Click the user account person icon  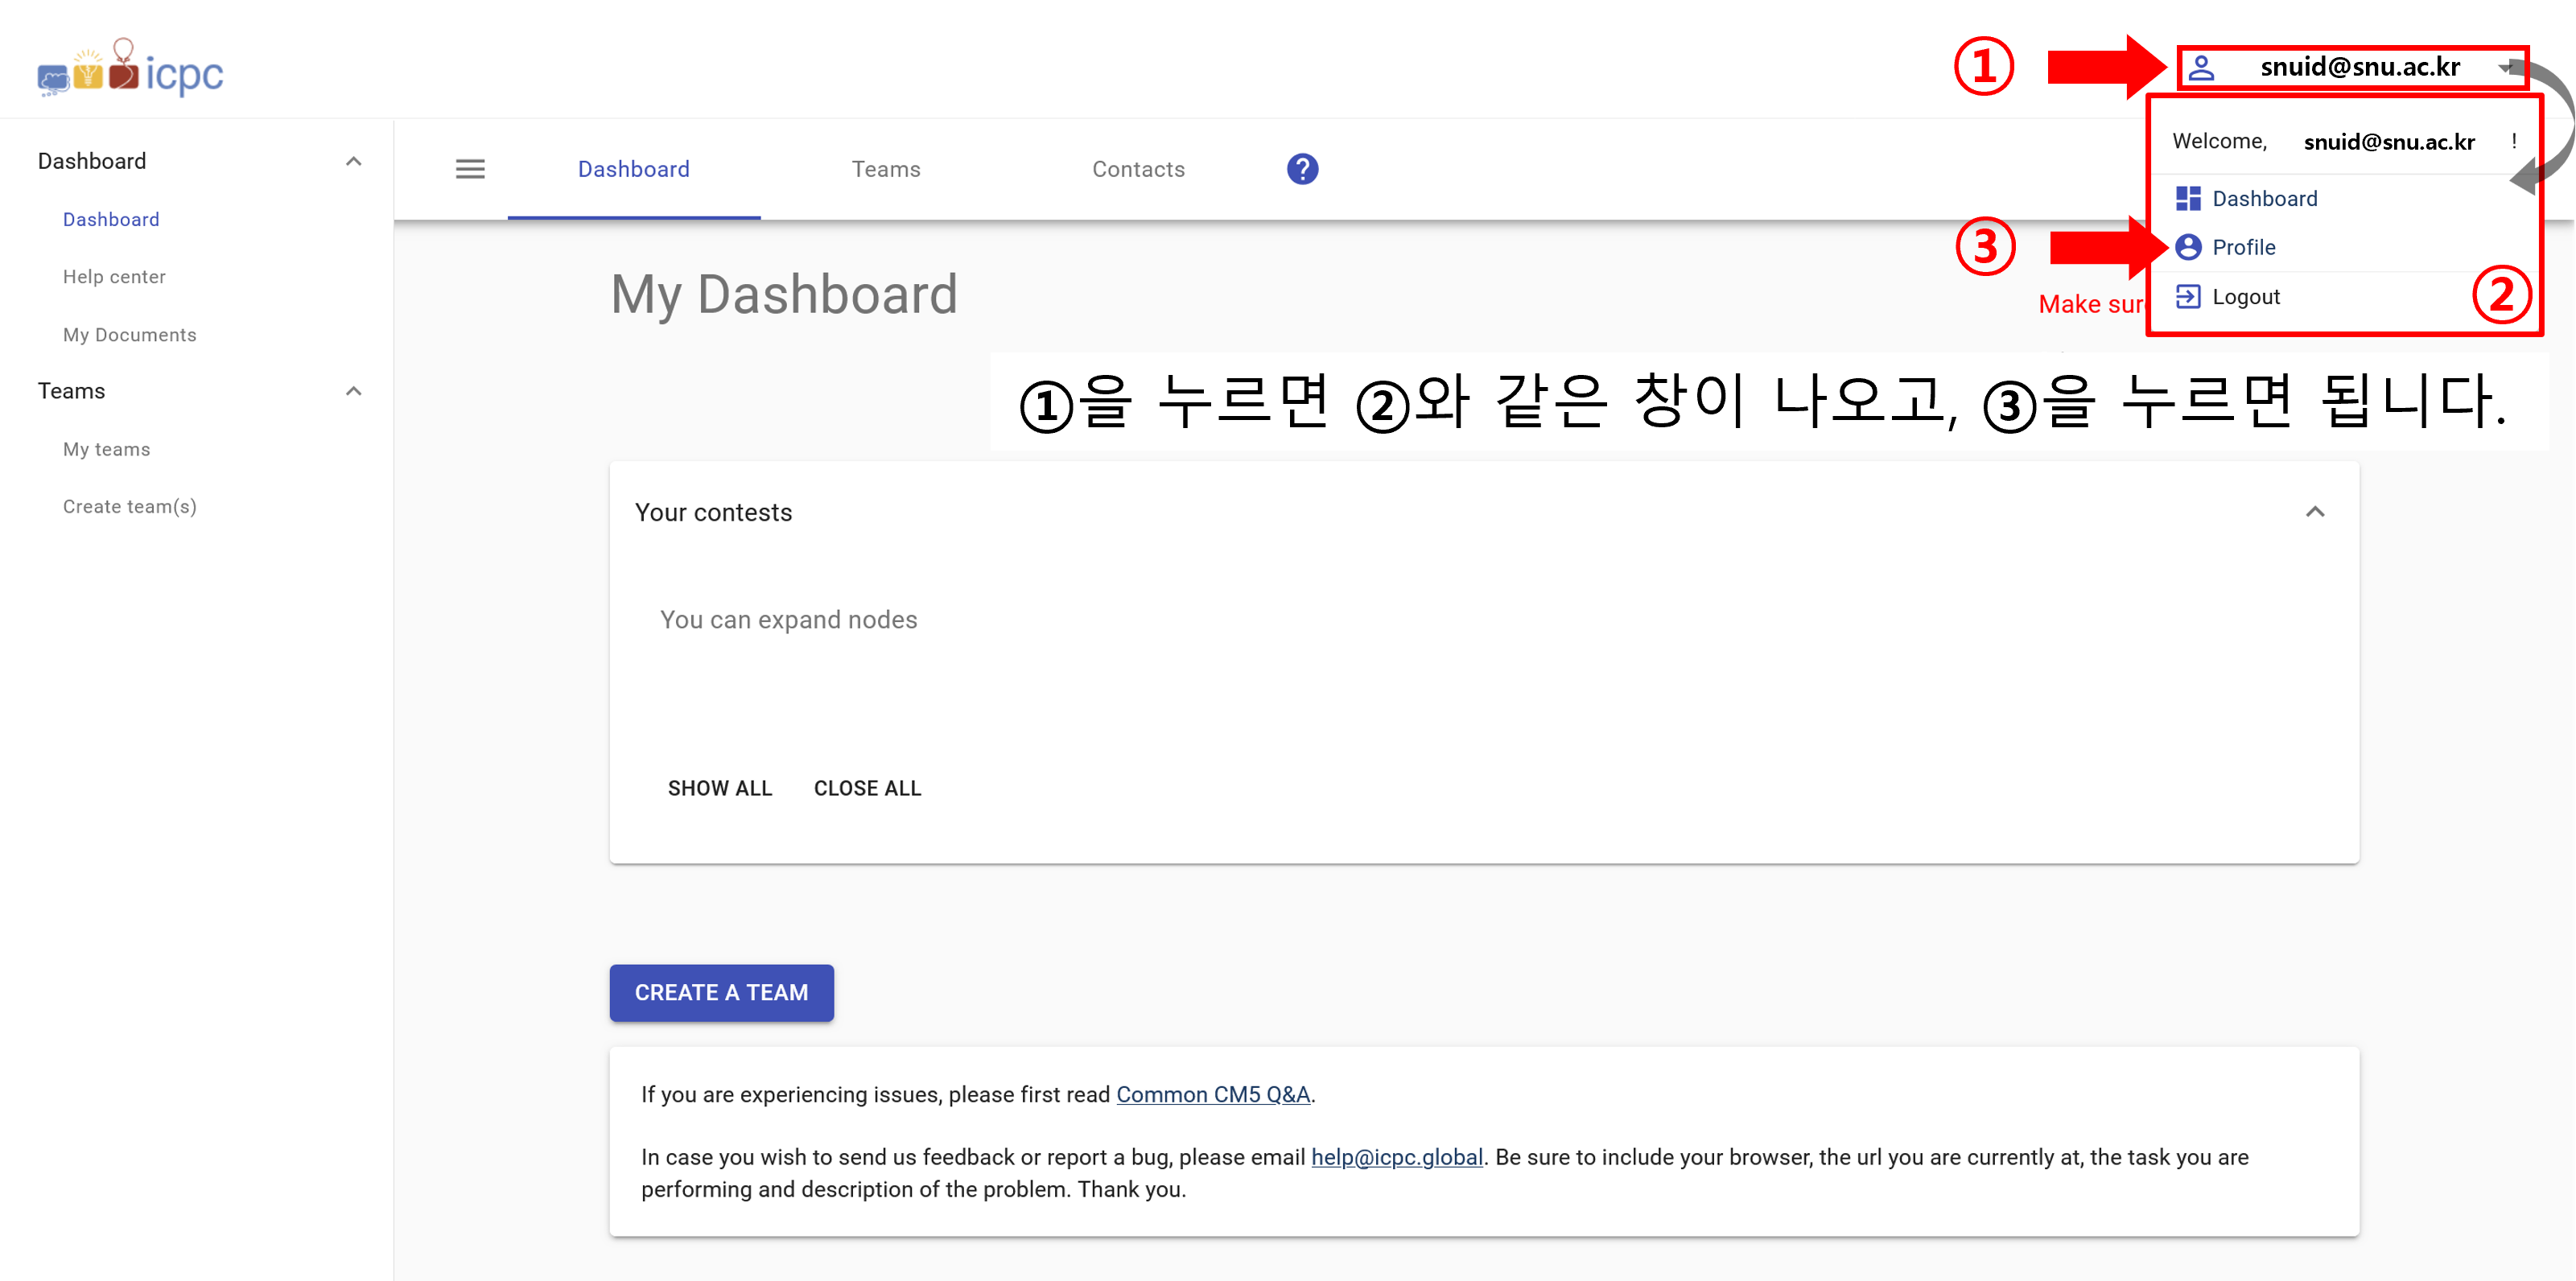point(2201,68)
